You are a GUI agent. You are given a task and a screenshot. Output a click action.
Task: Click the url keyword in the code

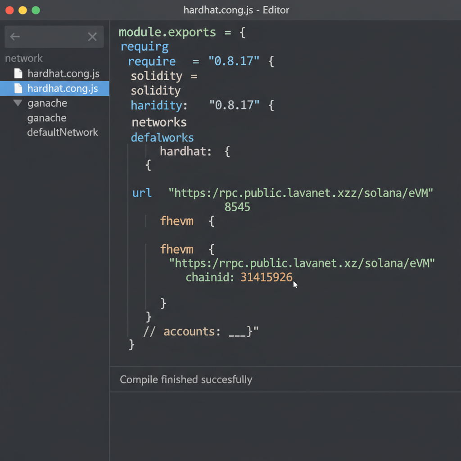click(x=141, y=193)
